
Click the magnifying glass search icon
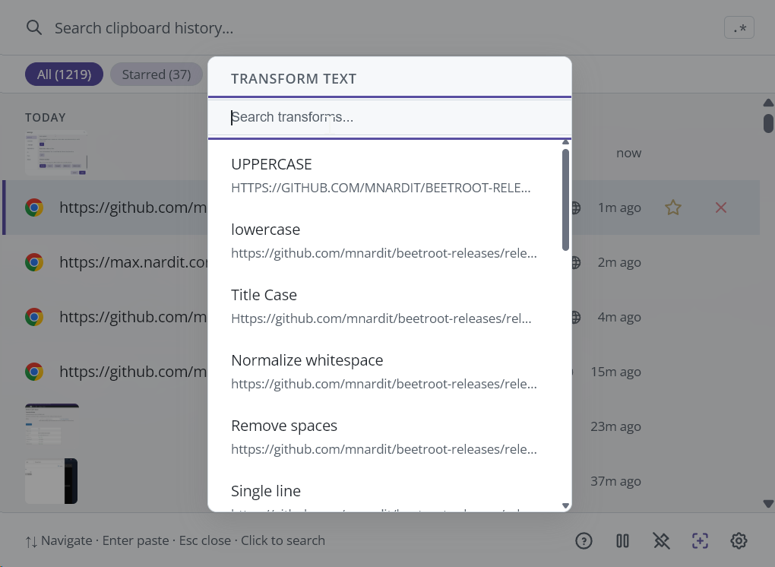pos(34,28)
